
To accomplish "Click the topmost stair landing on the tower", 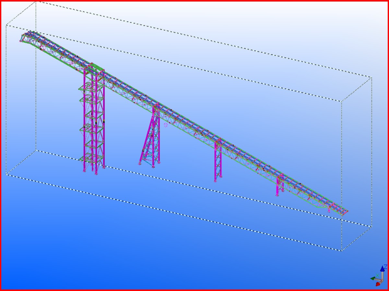I will 83,88.
